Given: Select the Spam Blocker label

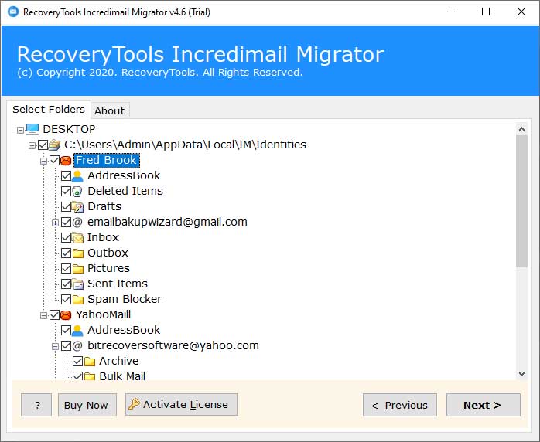Looking at the screenshot, I should (125, 300).
